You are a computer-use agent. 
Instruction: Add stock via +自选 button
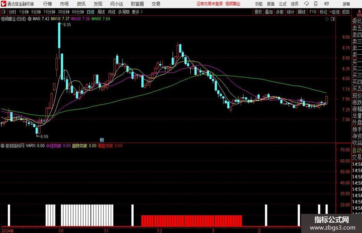pyautogui.click(x=334, y=12)
